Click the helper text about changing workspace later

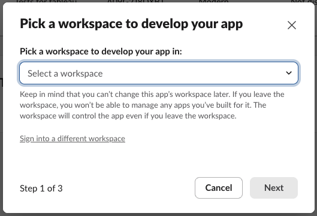pos(152,105)
